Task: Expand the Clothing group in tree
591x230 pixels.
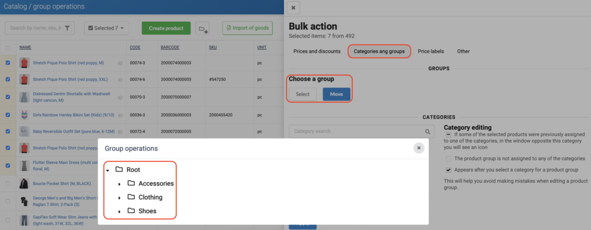Action: point(119,198)
